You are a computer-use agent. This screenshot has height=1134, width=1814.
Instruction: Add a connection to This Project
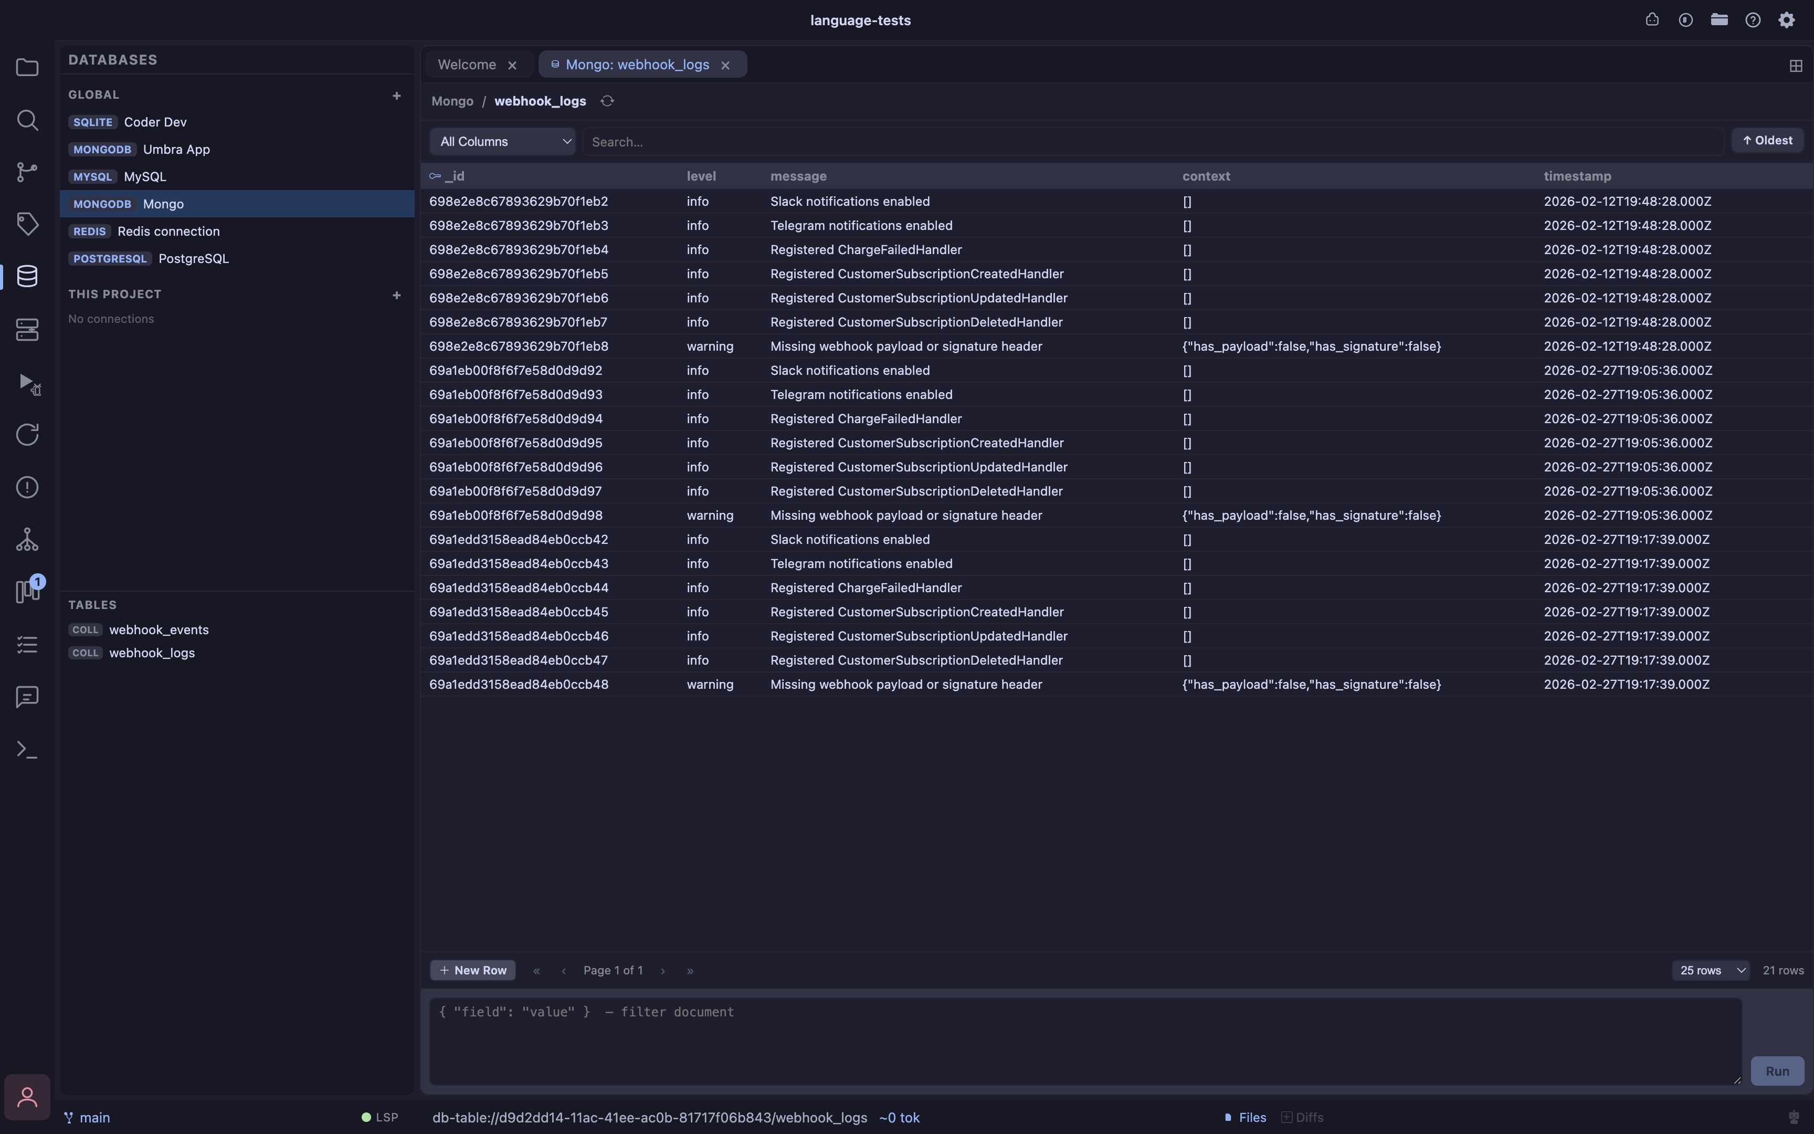pos(396,295)
